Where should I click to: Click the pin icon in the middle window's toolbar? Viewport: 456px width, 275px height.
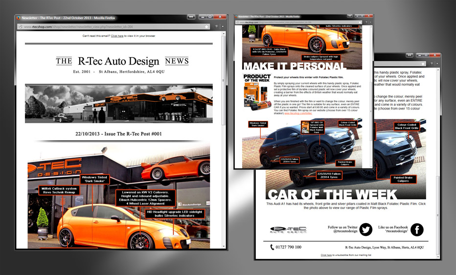click(x=366, y=22)
